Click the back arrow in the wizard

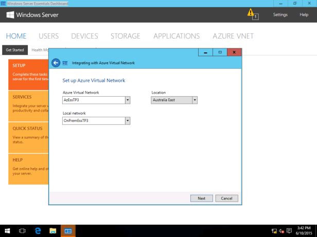(x=56, y=63)
